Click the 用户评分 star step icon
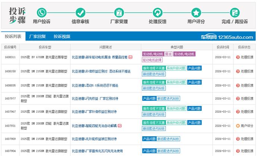The image size is (261, 156). pyautogui.click(x=196, y=13)
